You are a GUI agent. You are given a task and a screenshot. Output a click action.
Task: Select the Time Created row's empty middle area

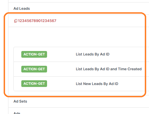click(x=61, y=69)
